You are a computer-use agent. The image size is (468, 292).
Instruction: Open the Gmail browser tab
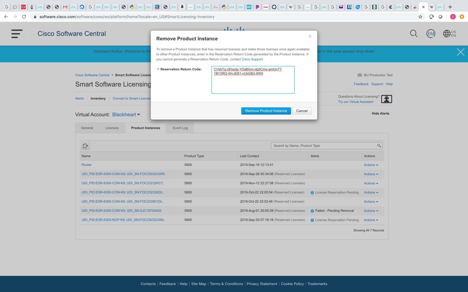pos(65,7)
